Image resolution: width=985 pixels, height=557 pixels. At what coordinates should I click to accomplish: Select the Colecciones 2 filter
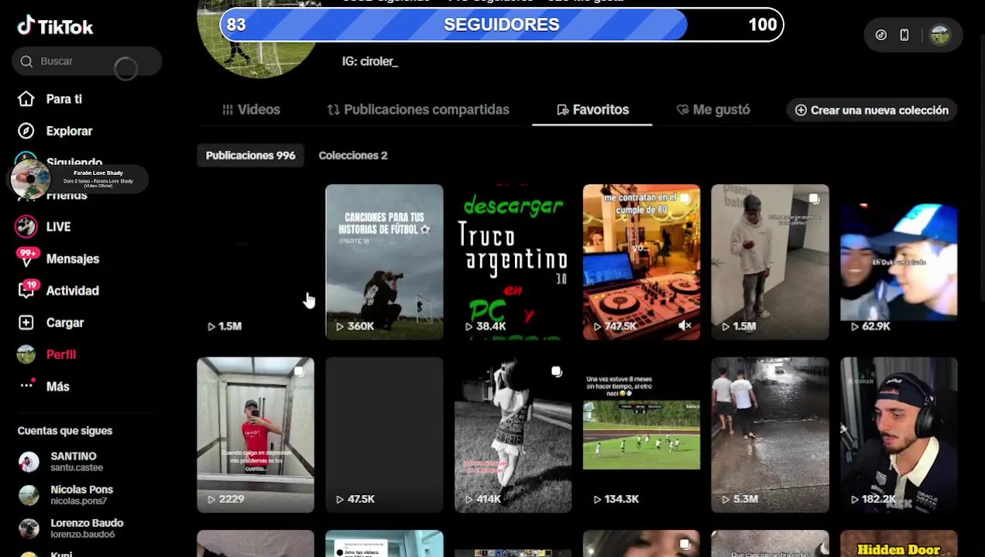click(352, 155)
